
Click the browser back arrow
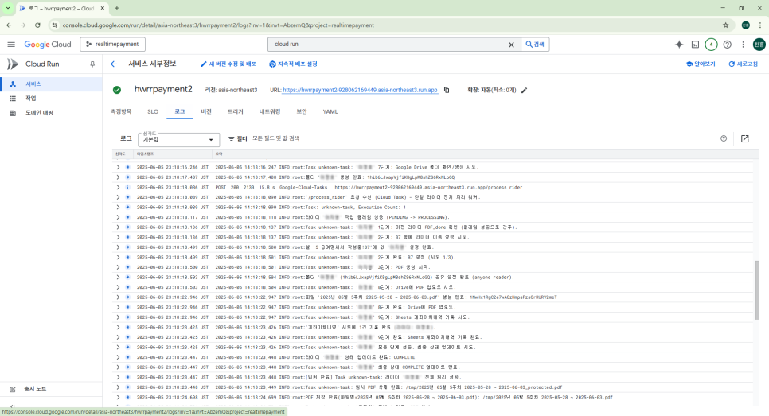9,25
